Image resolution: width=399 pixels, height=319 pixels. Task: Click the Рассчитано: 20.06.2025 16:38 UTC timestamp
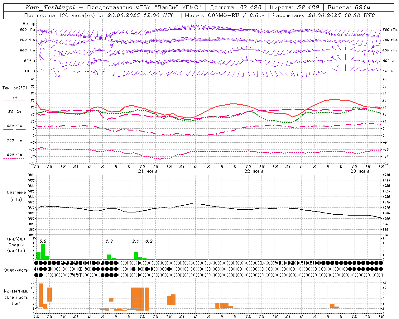324,15
